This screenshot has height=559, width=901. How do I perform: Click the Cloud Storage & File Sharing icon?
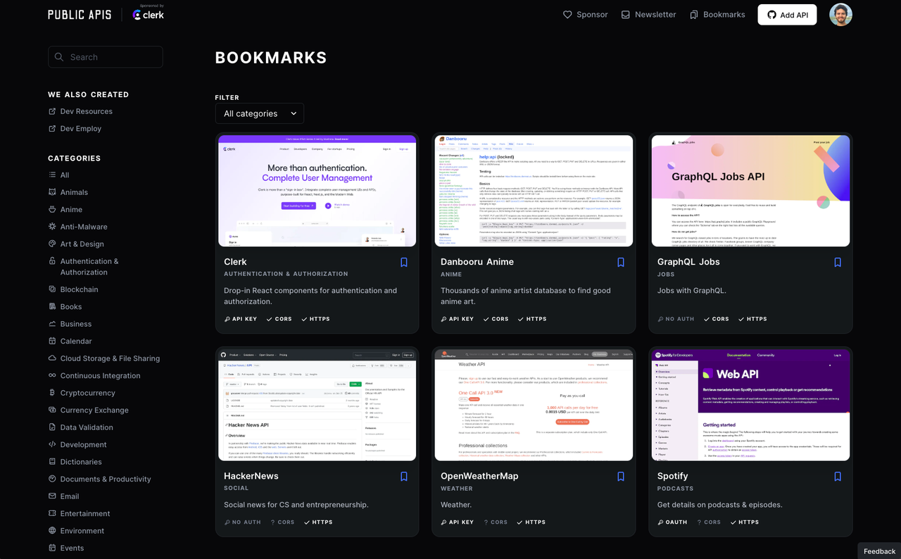(x=52, y=358)
